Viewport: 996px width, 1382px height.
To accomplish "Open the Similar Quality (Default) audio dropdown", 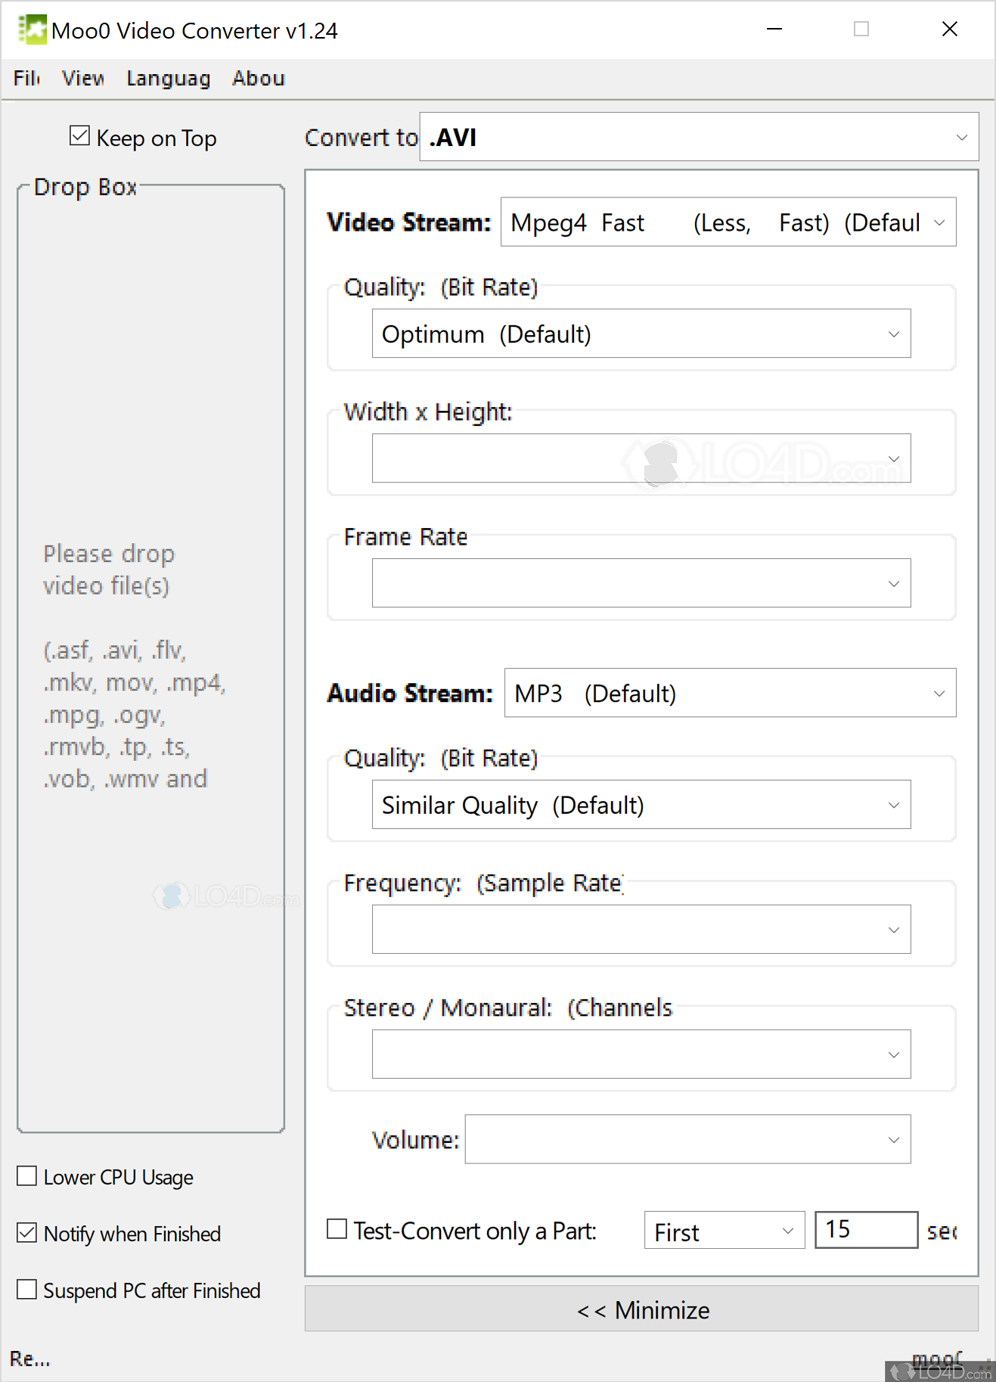I will 641,805.
